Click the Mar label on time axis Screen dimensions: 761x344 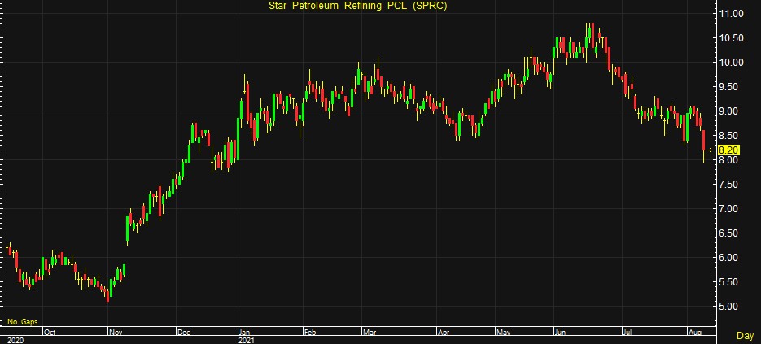tap(368, 333)
